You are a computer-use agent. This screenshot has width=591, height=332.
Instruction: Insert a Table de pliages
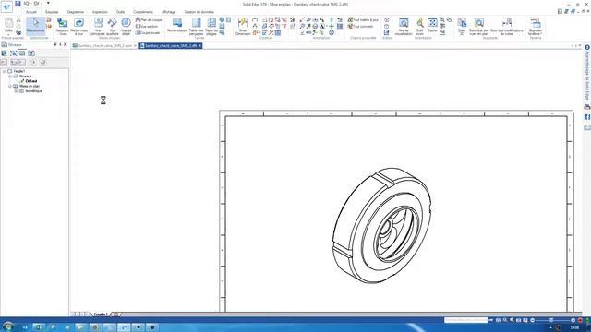click(x=211, y=27)
